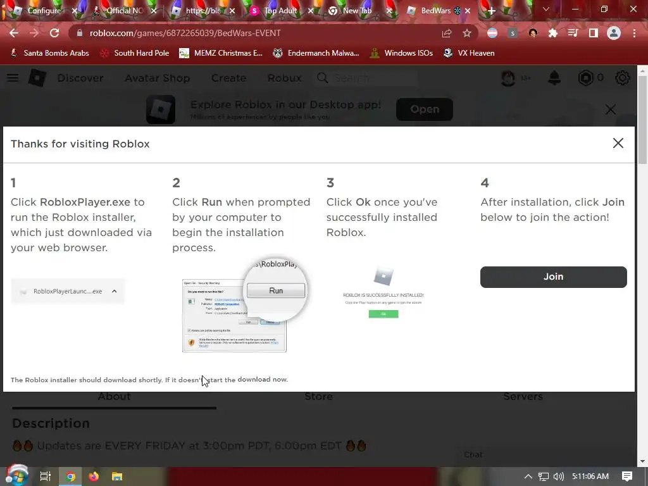Bookmark this page with the star icon
The height and width of the screenshot is (486, 648).
coord(466,33)
